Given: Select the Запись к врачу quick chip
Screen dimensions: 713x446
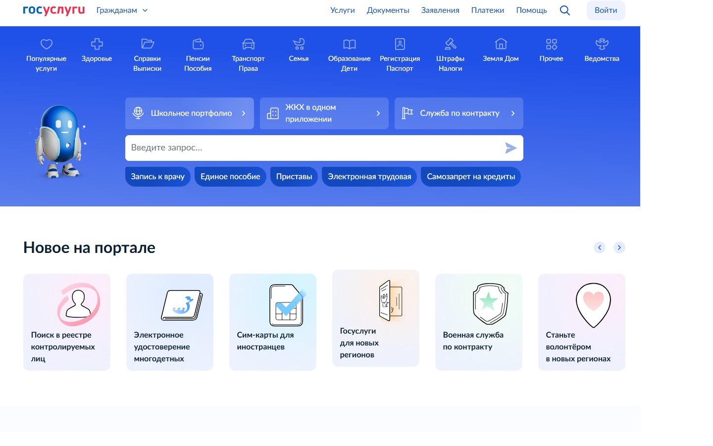Looking at the screenshot, I should click(158, 177).
